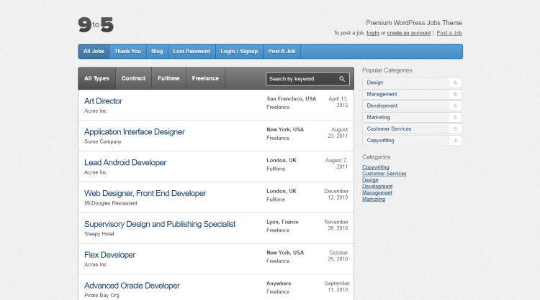Viewport: 540px width, 300px height.
Task: Select Copywriting in Popular Categories
Action: point(412,141)
